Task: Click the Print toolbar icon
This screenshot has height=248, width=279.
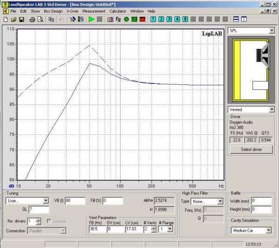Action: 32,20
